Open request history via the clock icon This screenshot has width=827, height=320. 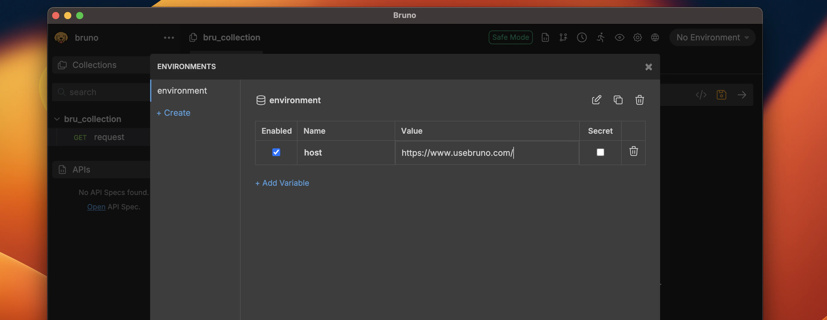pos(582,37)
